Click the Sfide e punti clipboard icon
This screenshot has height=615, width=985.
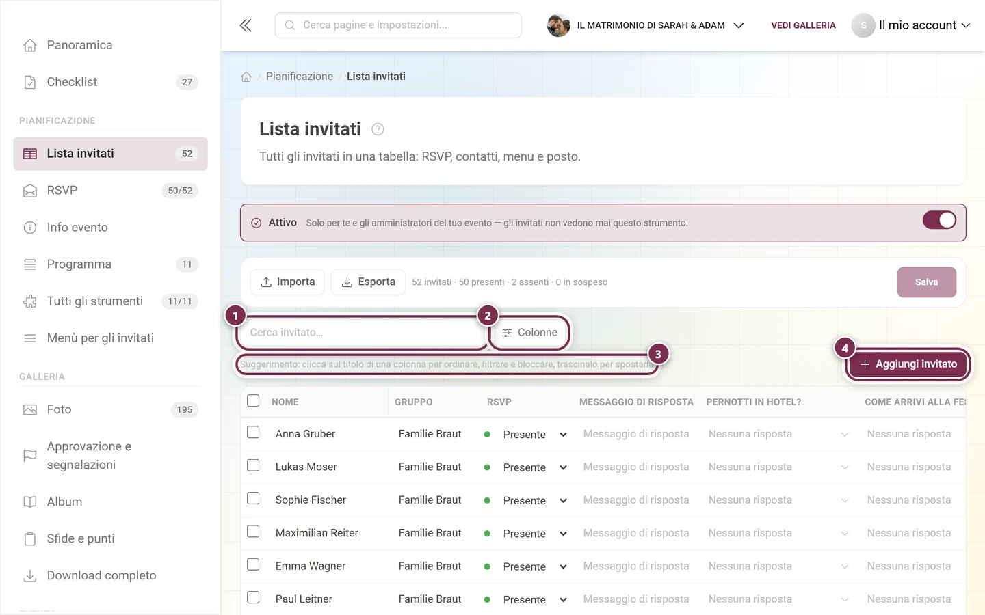30,538
